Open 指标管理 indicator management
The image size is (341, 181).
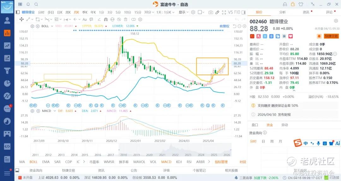[x=221, y=162]
